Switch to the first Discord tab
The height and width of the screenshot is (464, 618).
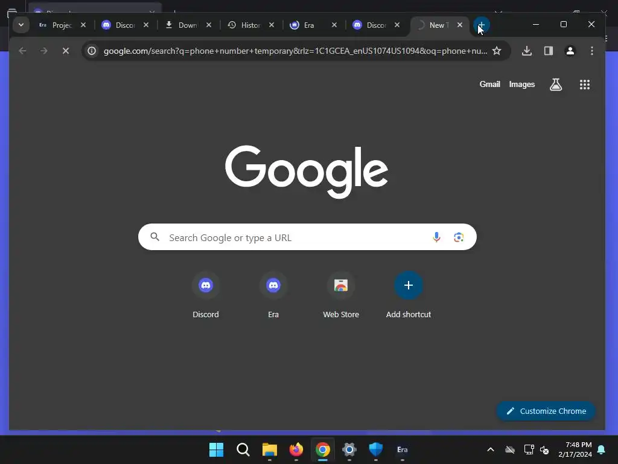pyautogui.click(x=118, y=25)
